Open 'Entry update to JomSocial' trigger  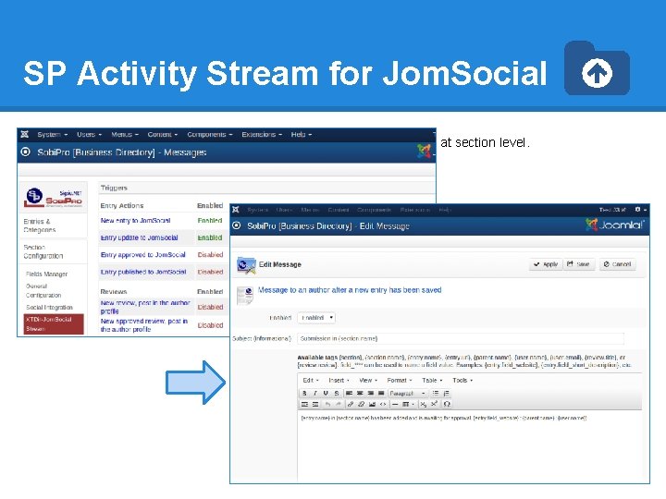140,237
